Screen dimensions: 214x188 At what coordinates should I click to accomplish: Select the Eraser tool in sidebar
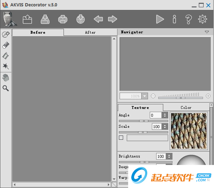(x=6, y=45)
